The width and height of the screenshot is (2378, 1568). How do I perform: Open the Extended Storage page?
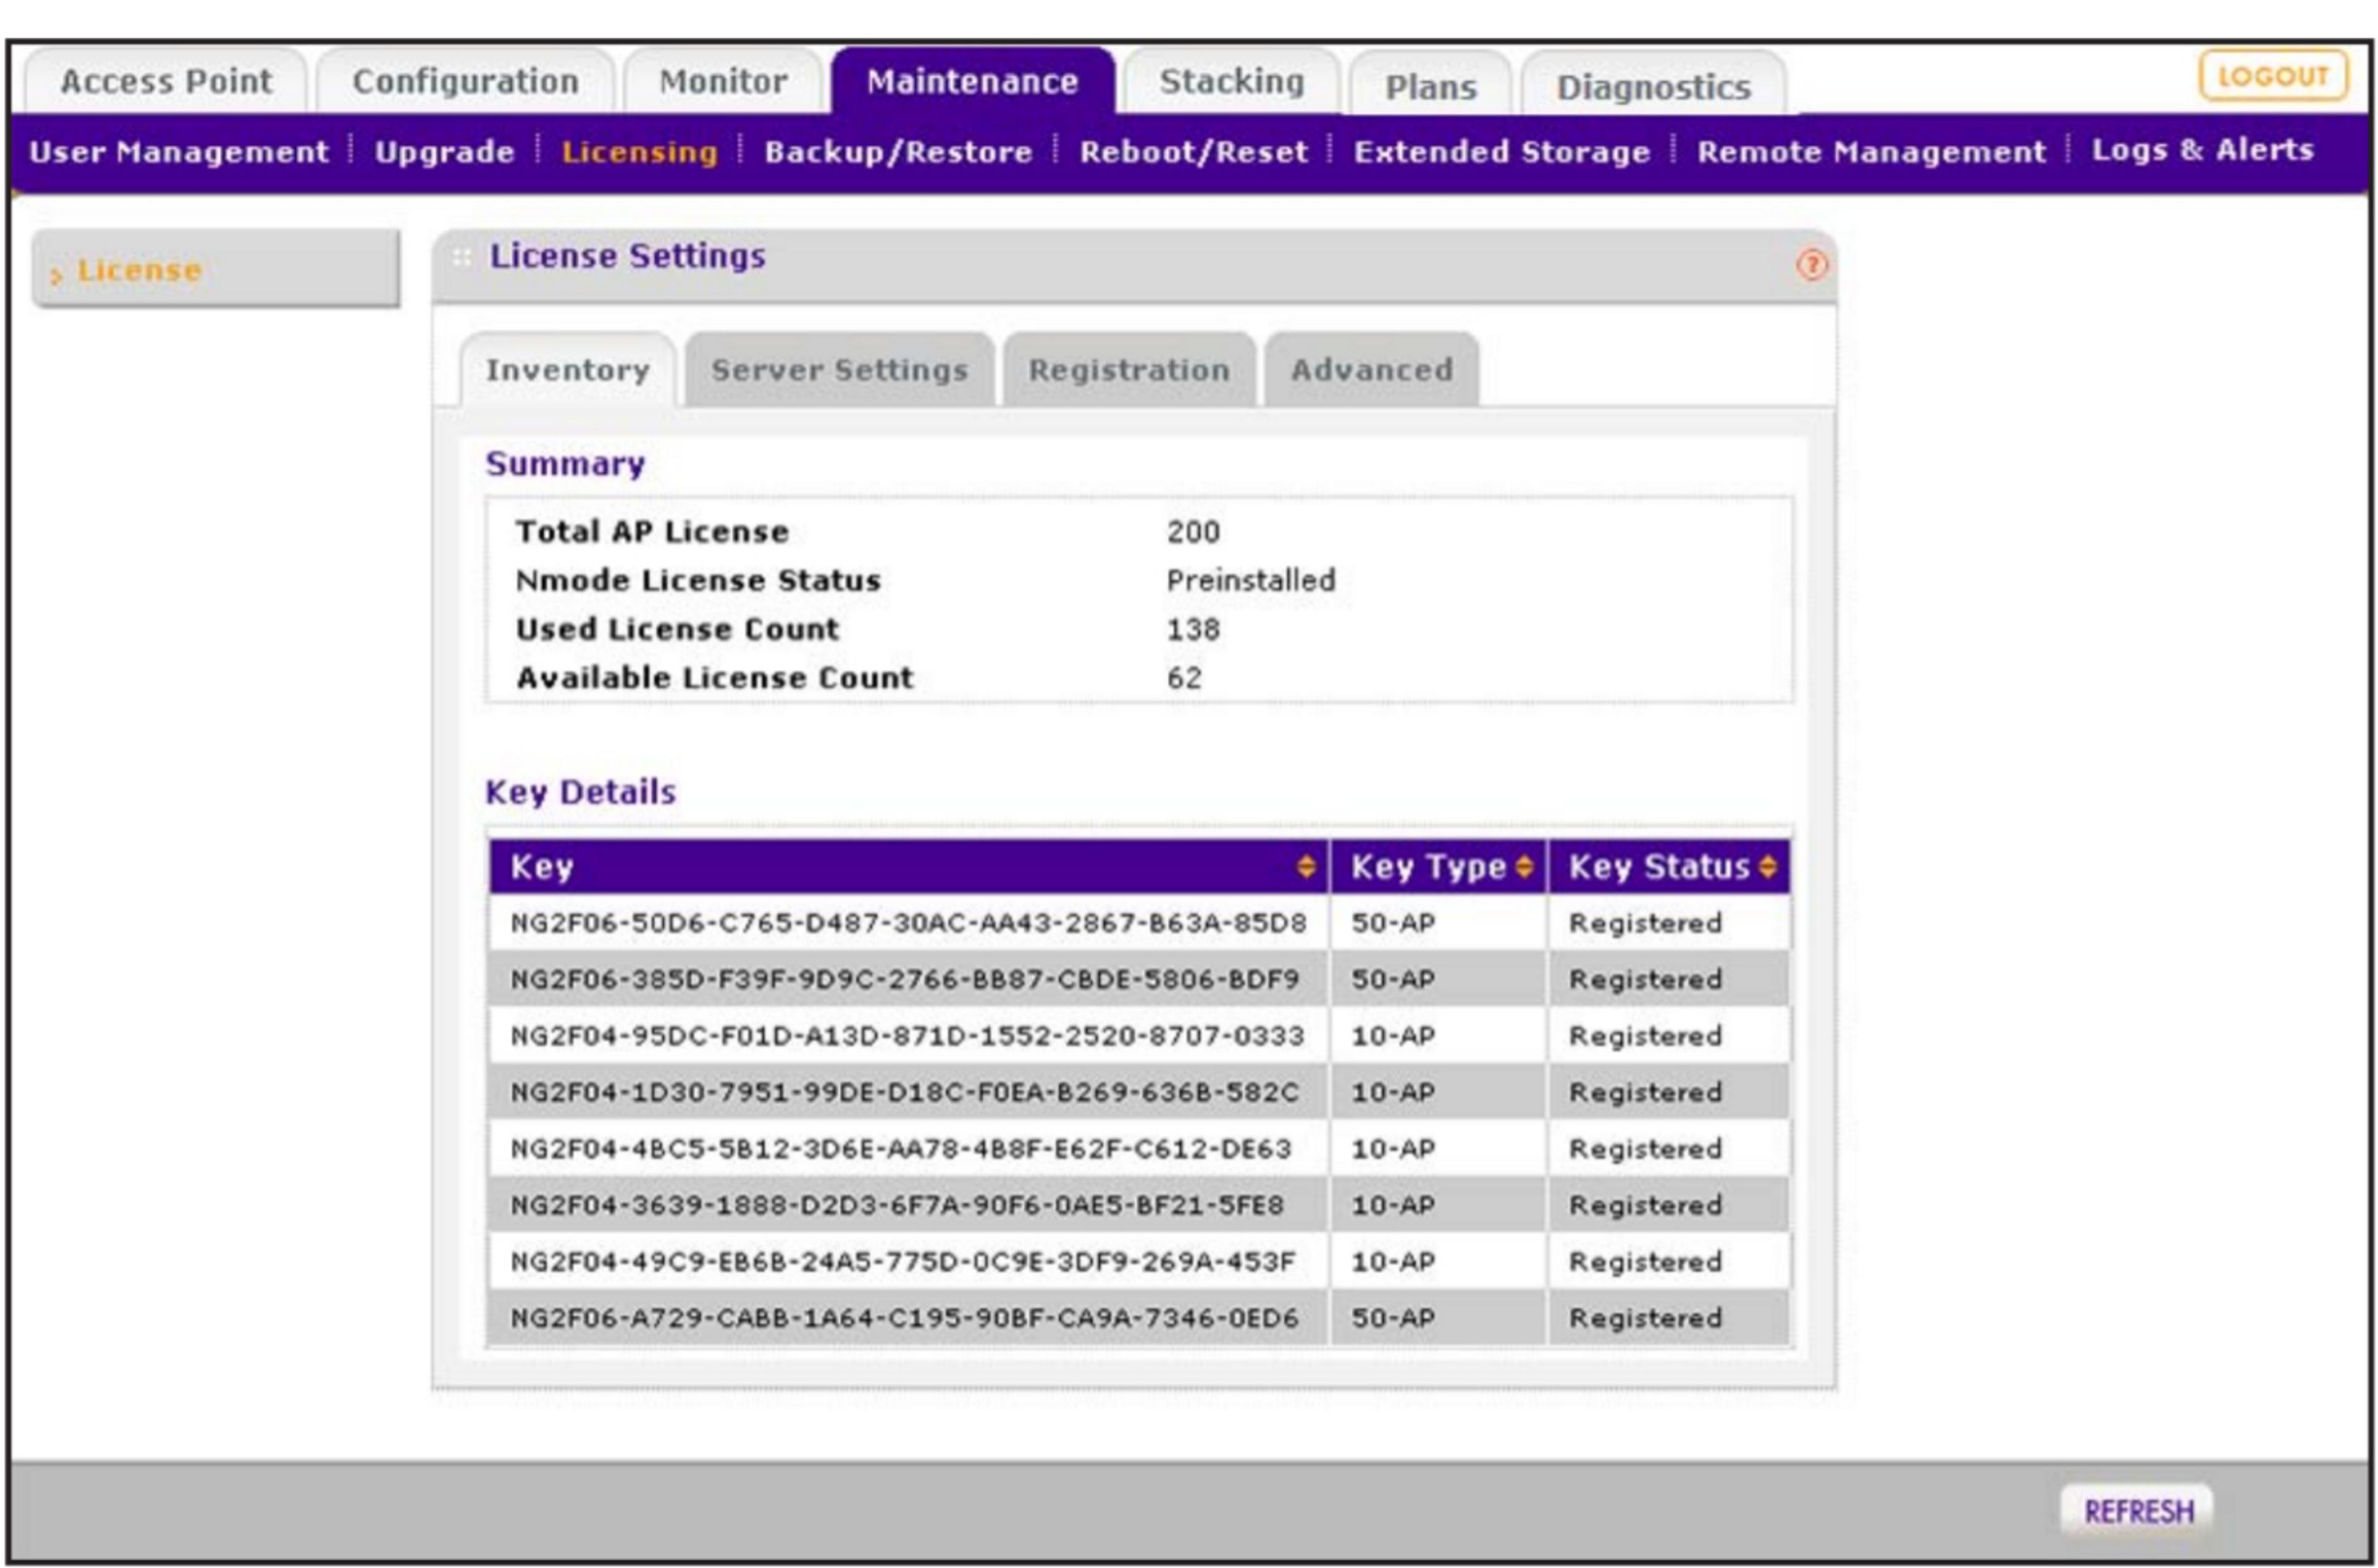click(x=1502, y=151)
